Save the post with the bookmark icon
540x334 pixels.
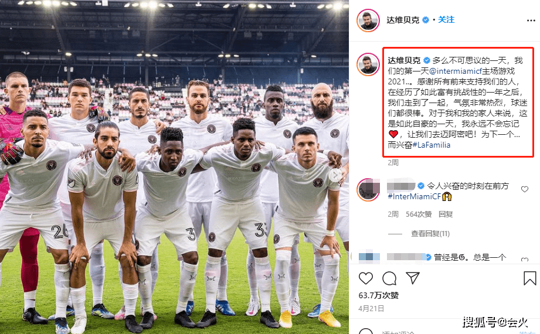(x=529, y=278)
